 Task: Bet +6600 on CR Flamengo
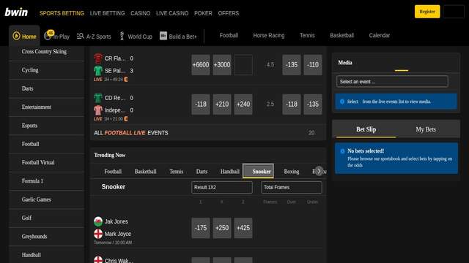[201, 65]
